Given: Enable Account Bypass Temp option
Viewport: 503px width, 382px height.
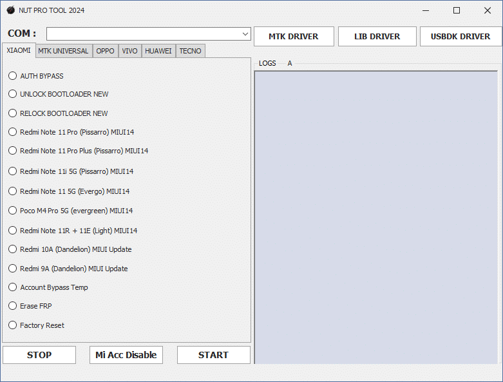Looking at the screenshot, I should [13, 287].
